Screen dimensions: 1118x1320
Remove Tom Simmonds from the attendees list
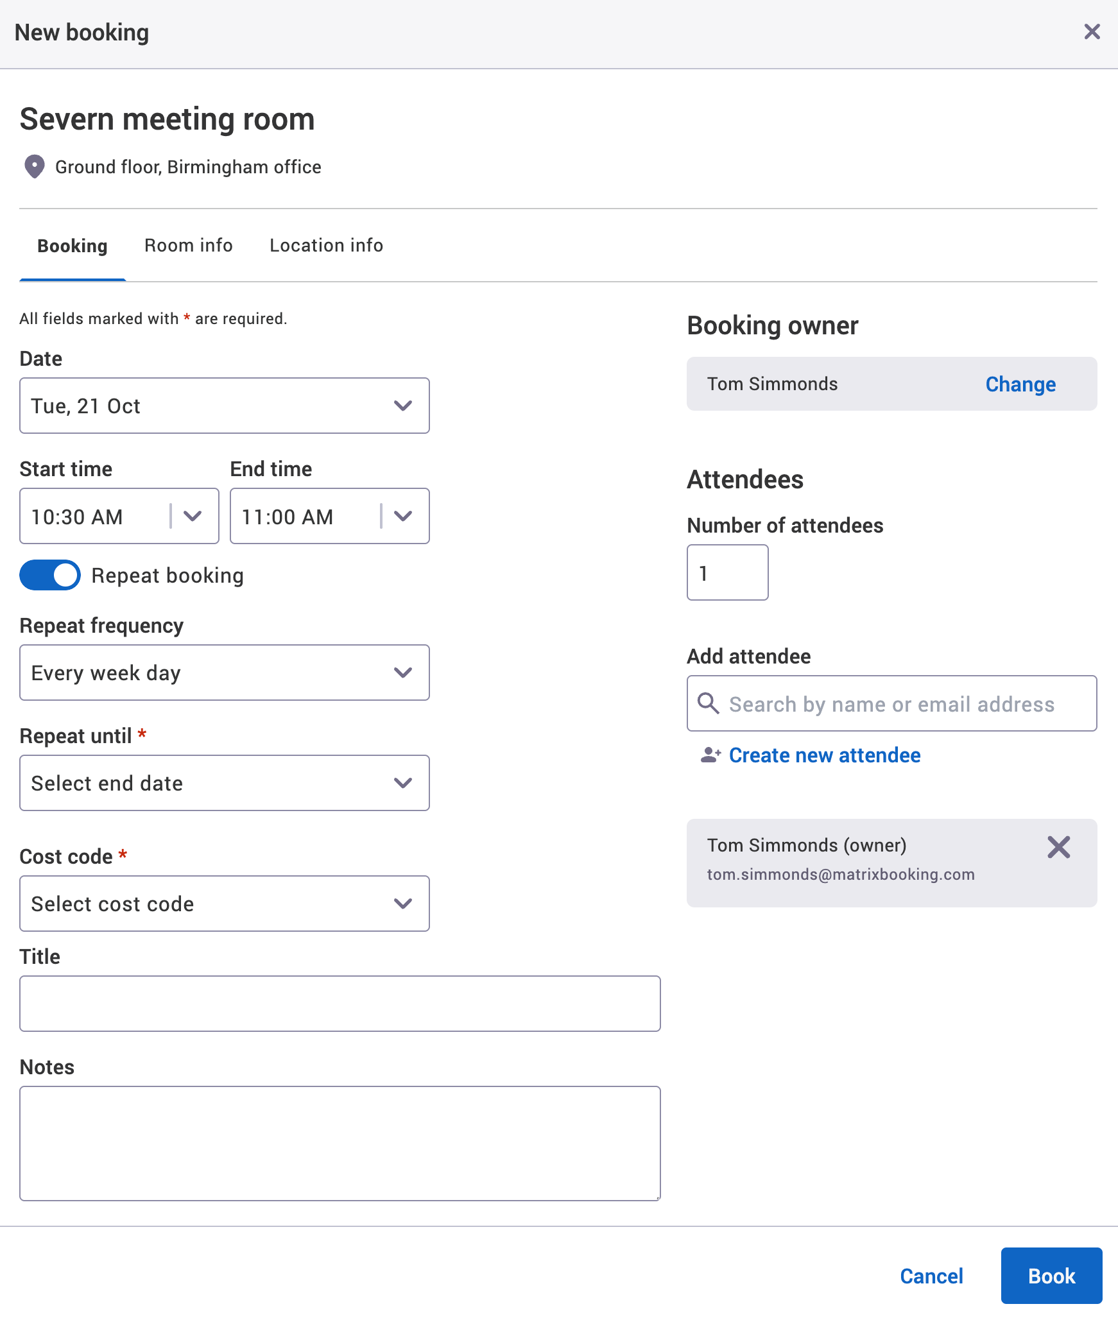1058,848
